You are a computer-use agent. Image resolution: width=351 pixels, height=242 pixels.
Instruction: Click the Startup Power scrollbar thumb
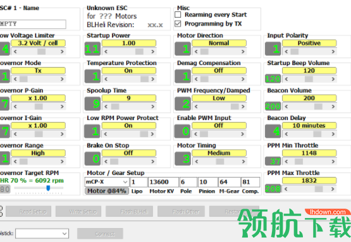click(139, 52)
